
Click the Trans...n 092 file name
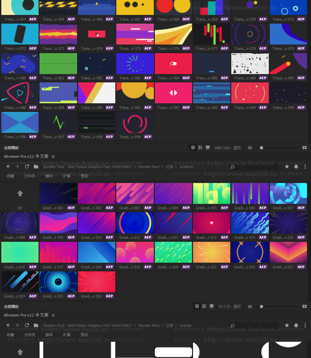[168, 108]
